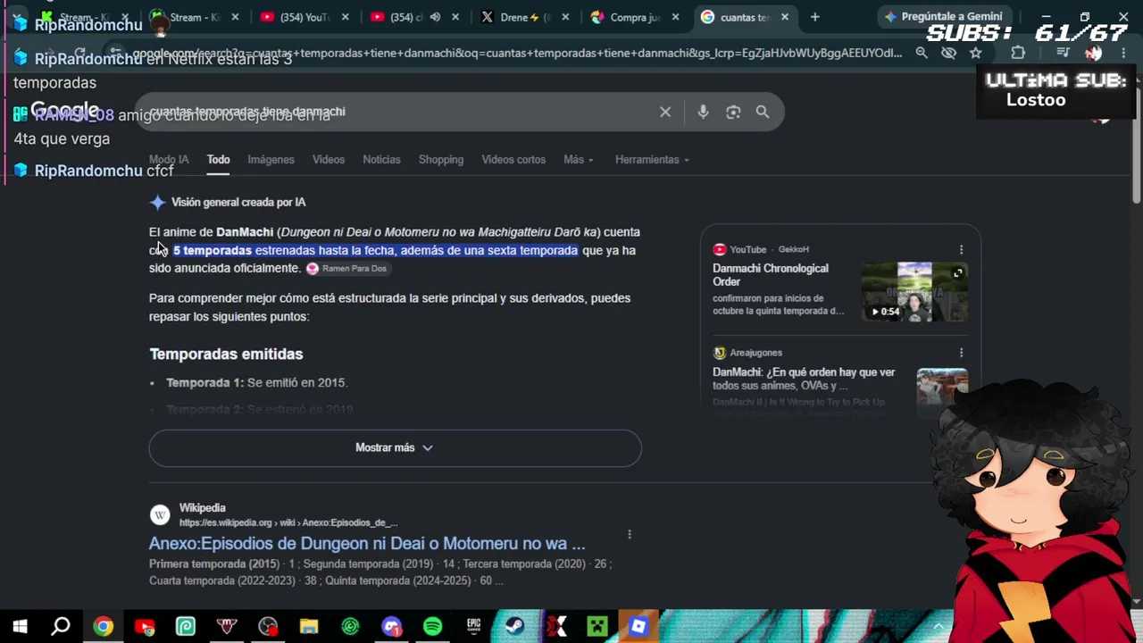Image resolution: width=1143 pixels, height=643 pixels.
Task: Click the Wikipedia site icon in results
Action: coord(160,514)
